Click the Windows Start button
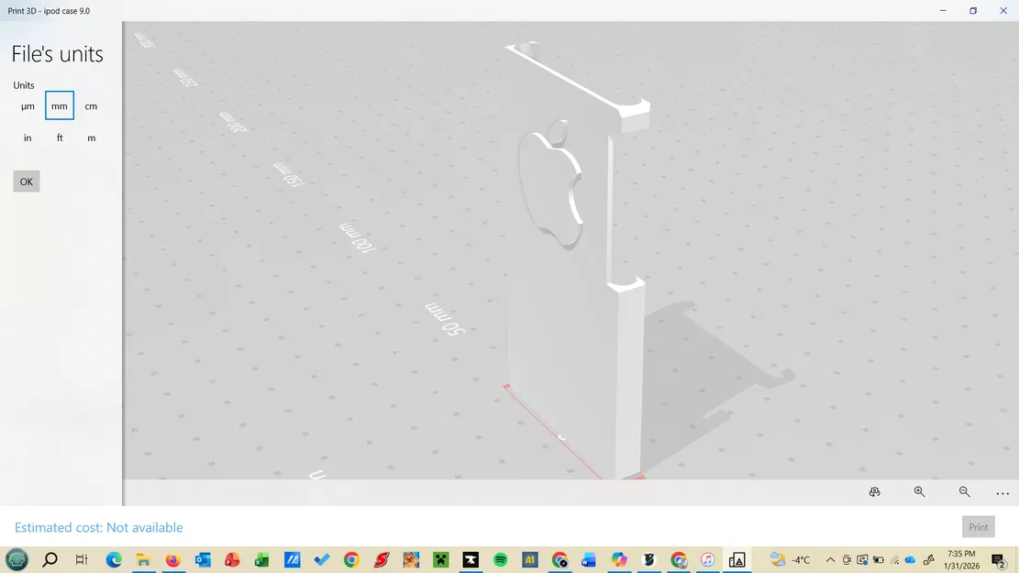1019x573 pixels. tap(17, 559)
